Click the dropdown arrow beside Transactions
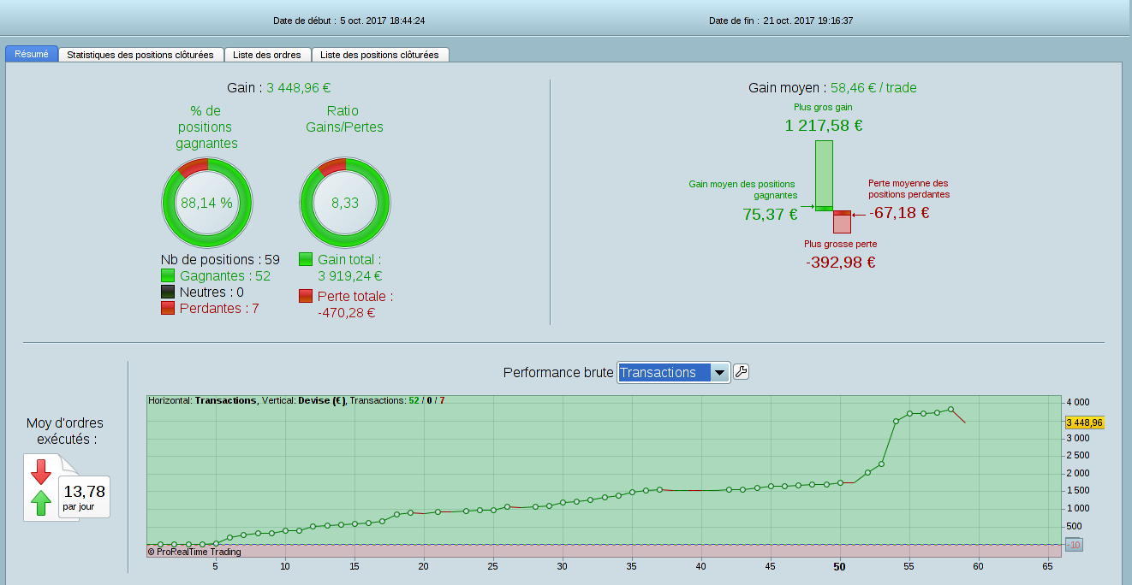The image size is (1132, 585). [x=720, y=373]
